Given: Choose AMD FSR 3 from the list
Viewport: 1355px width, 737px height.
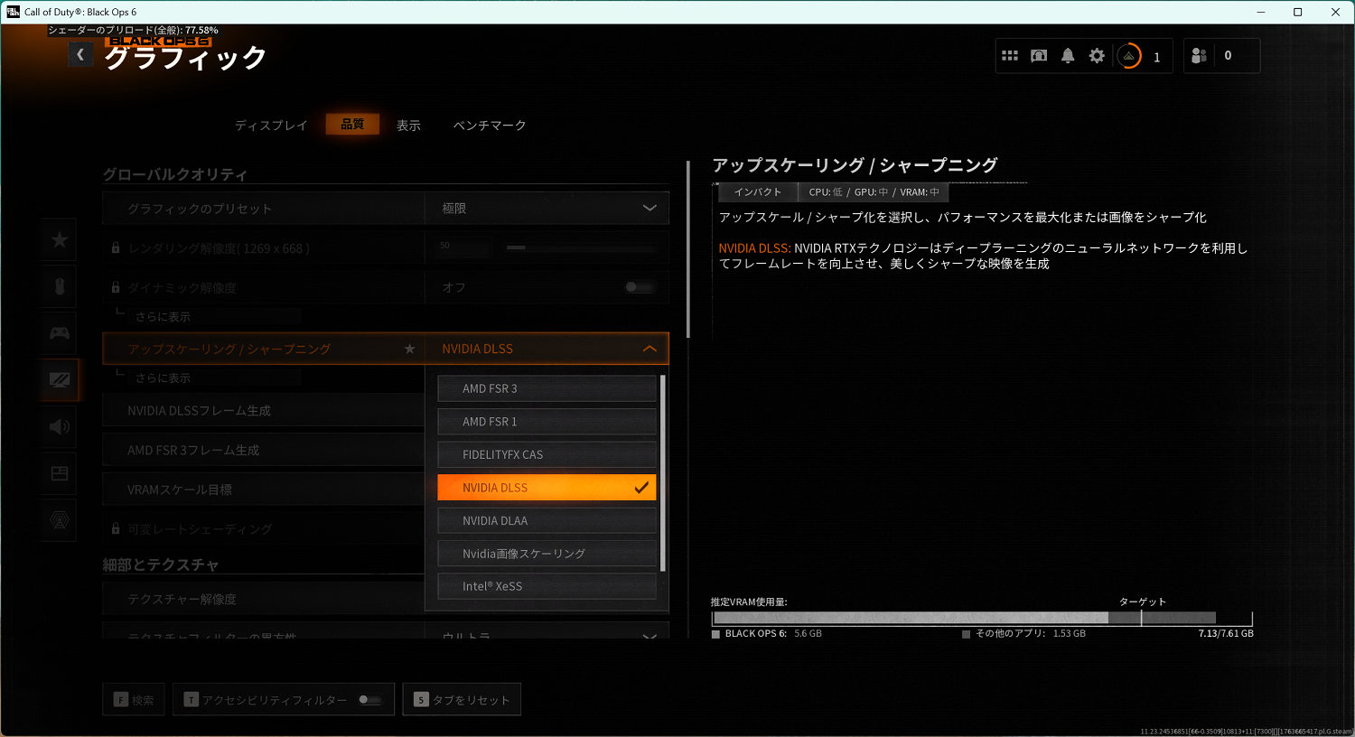Looking at the screenshot, I should [x=547, y=388].
